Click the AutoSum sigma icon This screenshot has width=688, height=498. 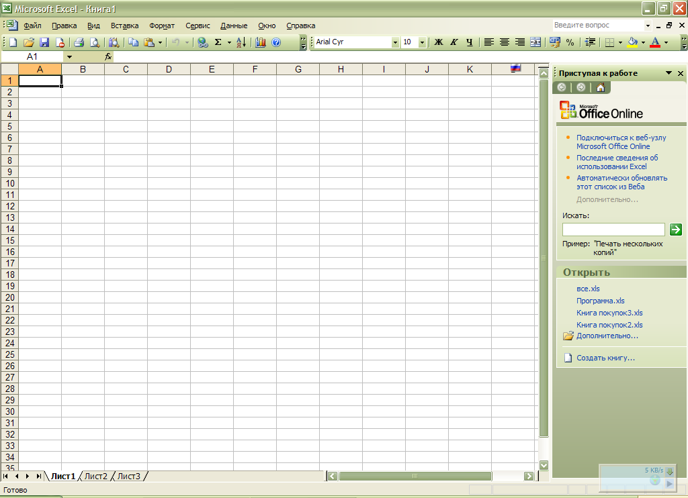[218, 42]
